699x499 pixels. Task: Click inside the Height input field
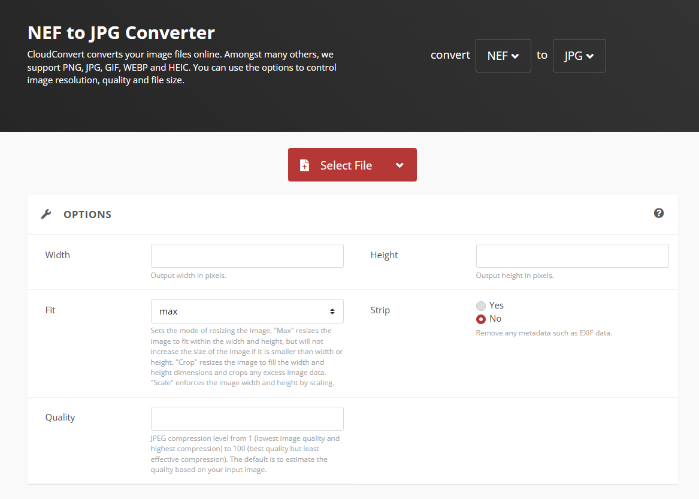[x=572, y=255]
